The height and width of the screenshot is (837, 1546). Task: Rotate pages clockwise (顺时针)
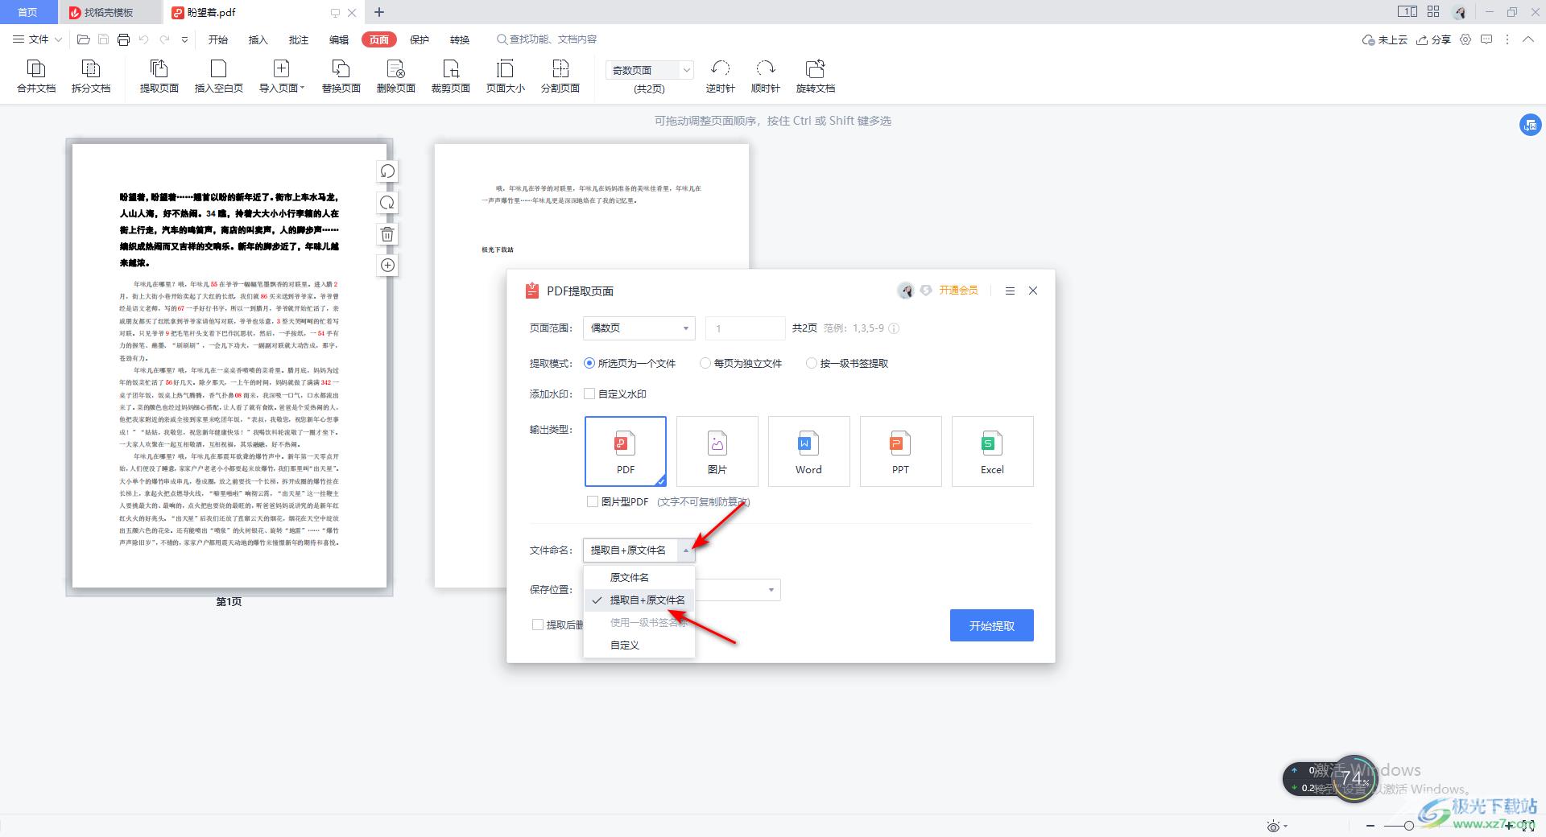[766, 76]
